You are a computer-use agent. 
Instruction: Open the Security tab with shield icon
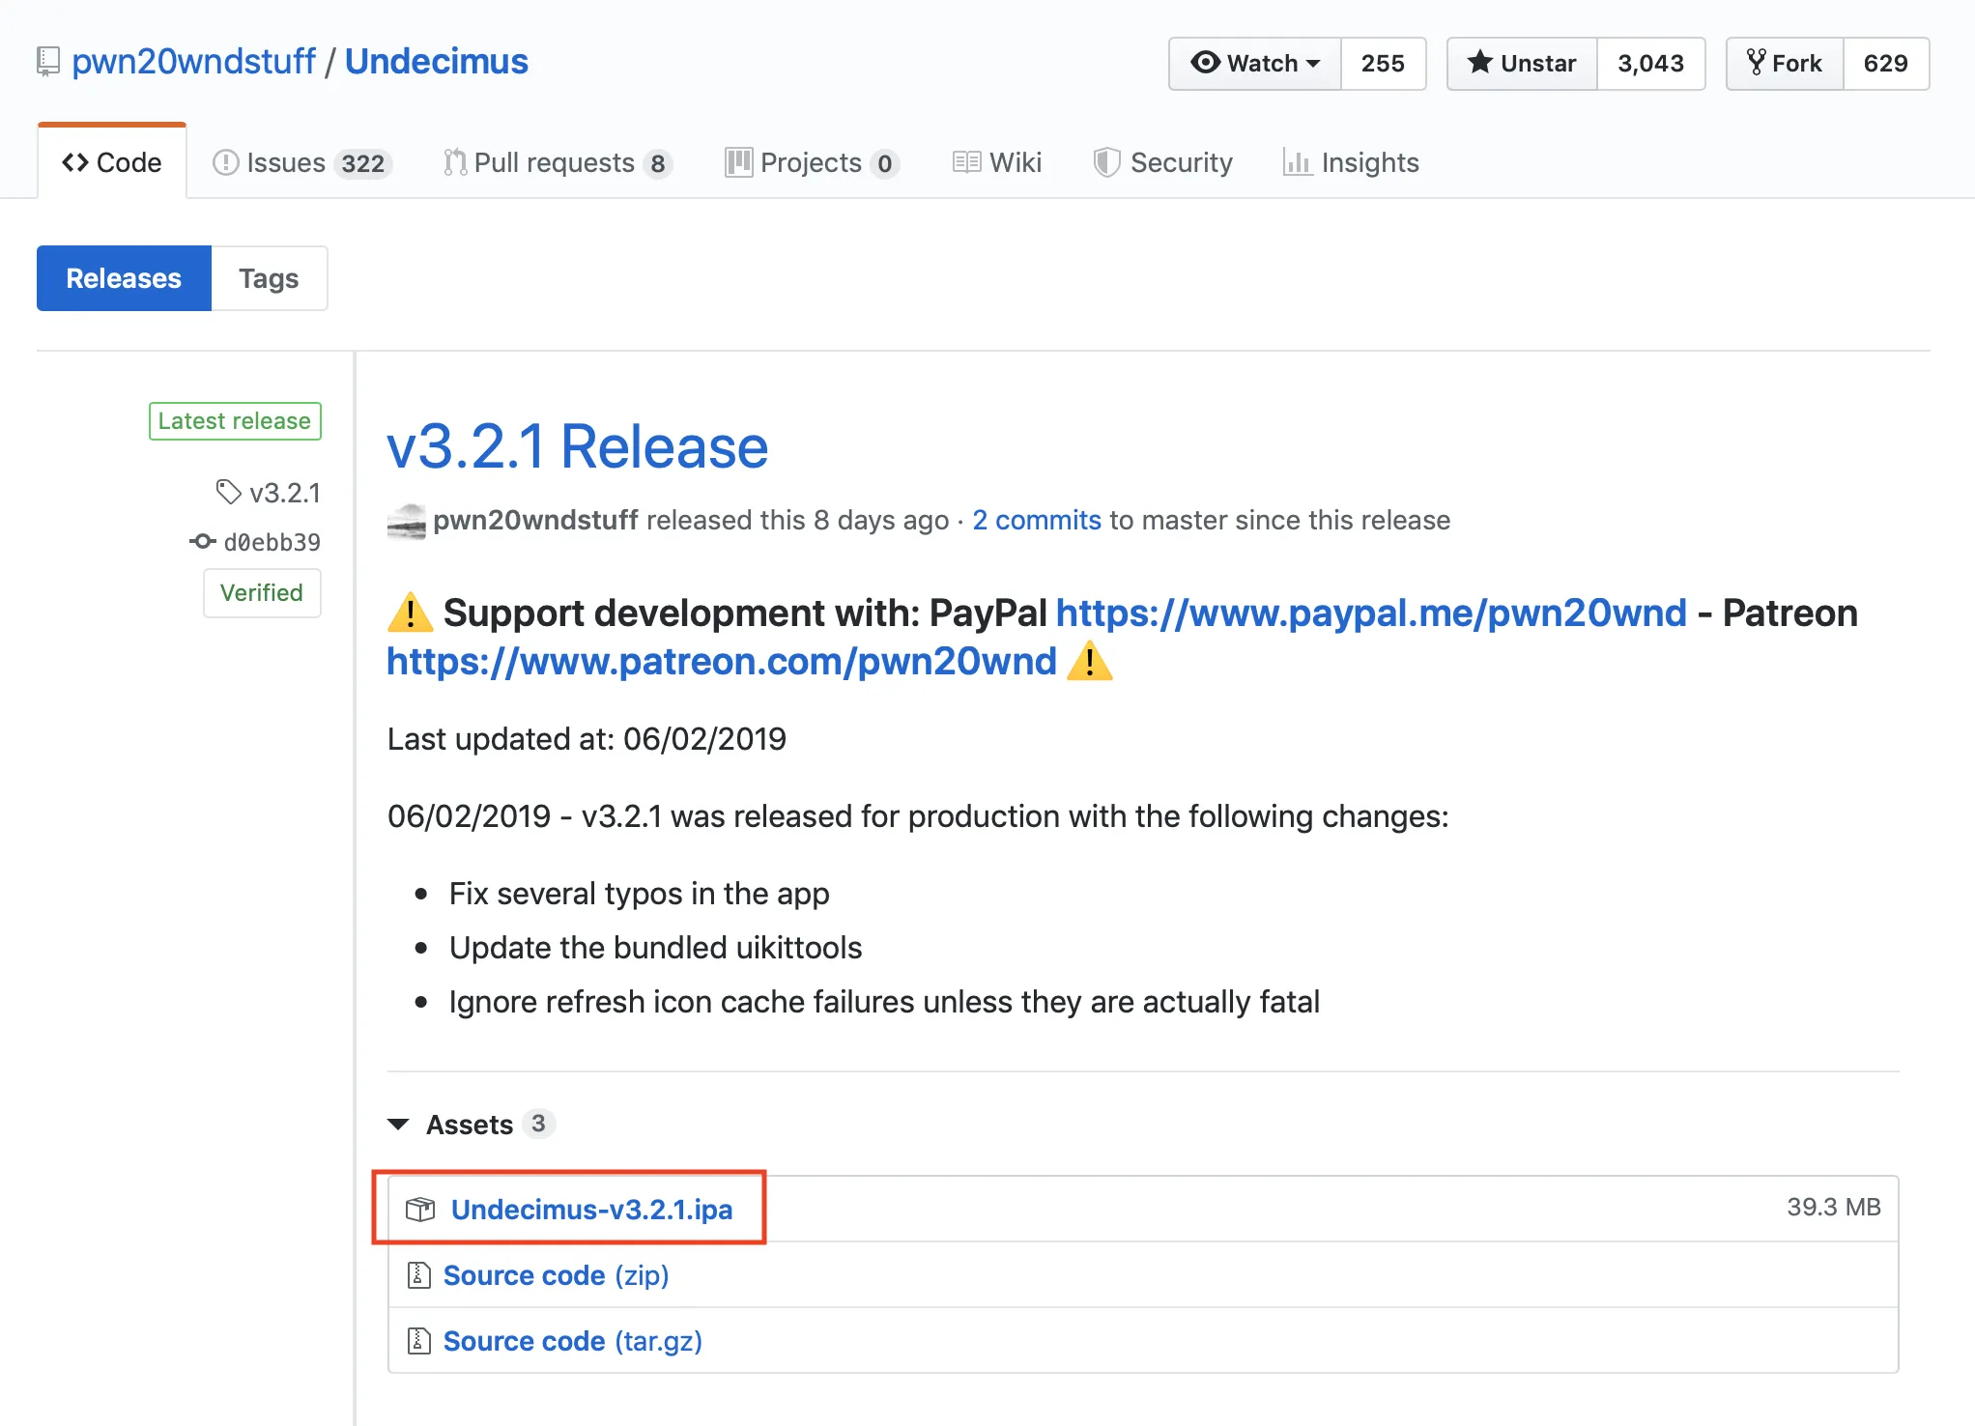[1163, 162]
